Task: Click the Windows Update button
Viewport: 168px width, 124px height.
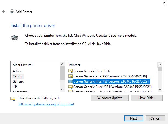Action: coord(110,98)
